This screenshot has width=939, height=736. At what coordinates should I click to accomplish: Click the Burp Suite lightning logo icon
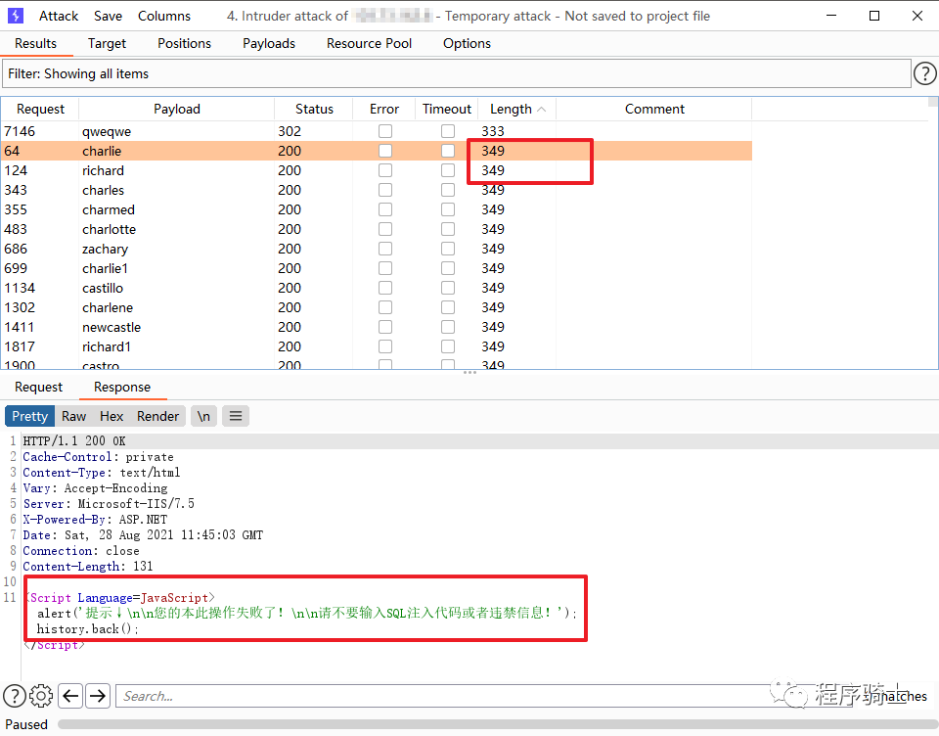(16, 16)
